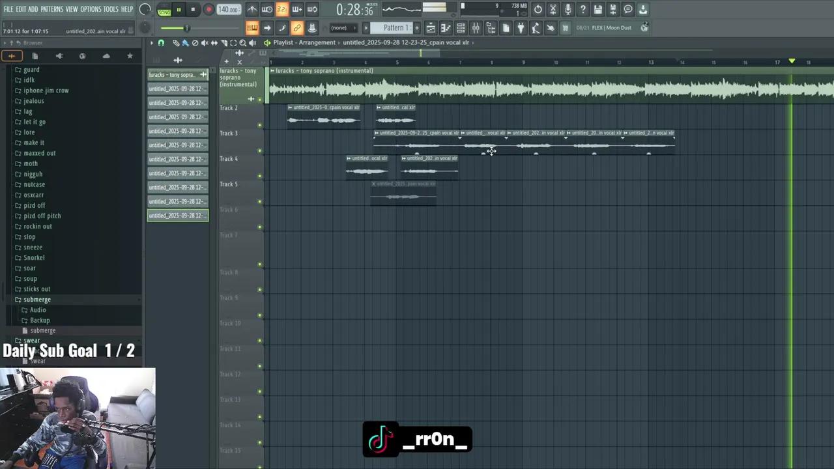Click the save project floppy icon
Screen dimensions: 834x469
pyautogui.click(x=597, y=10)
